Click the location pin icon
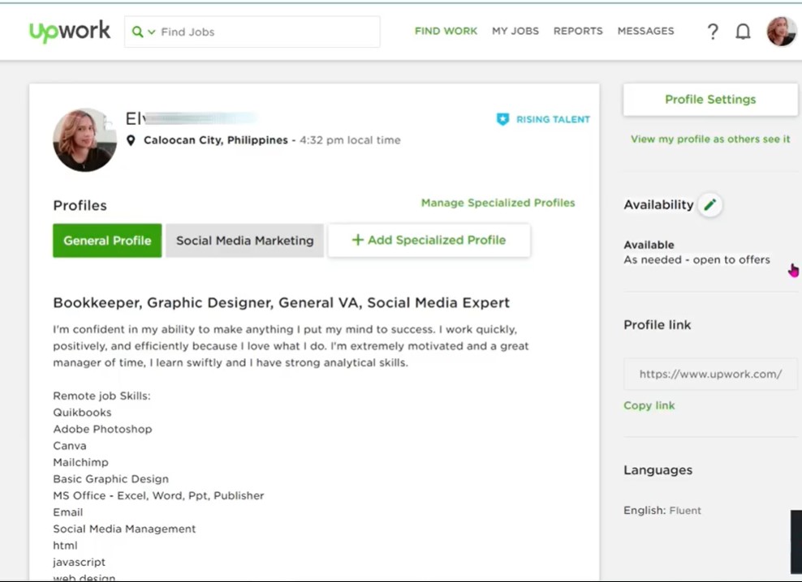 click(x=131, y=140)
